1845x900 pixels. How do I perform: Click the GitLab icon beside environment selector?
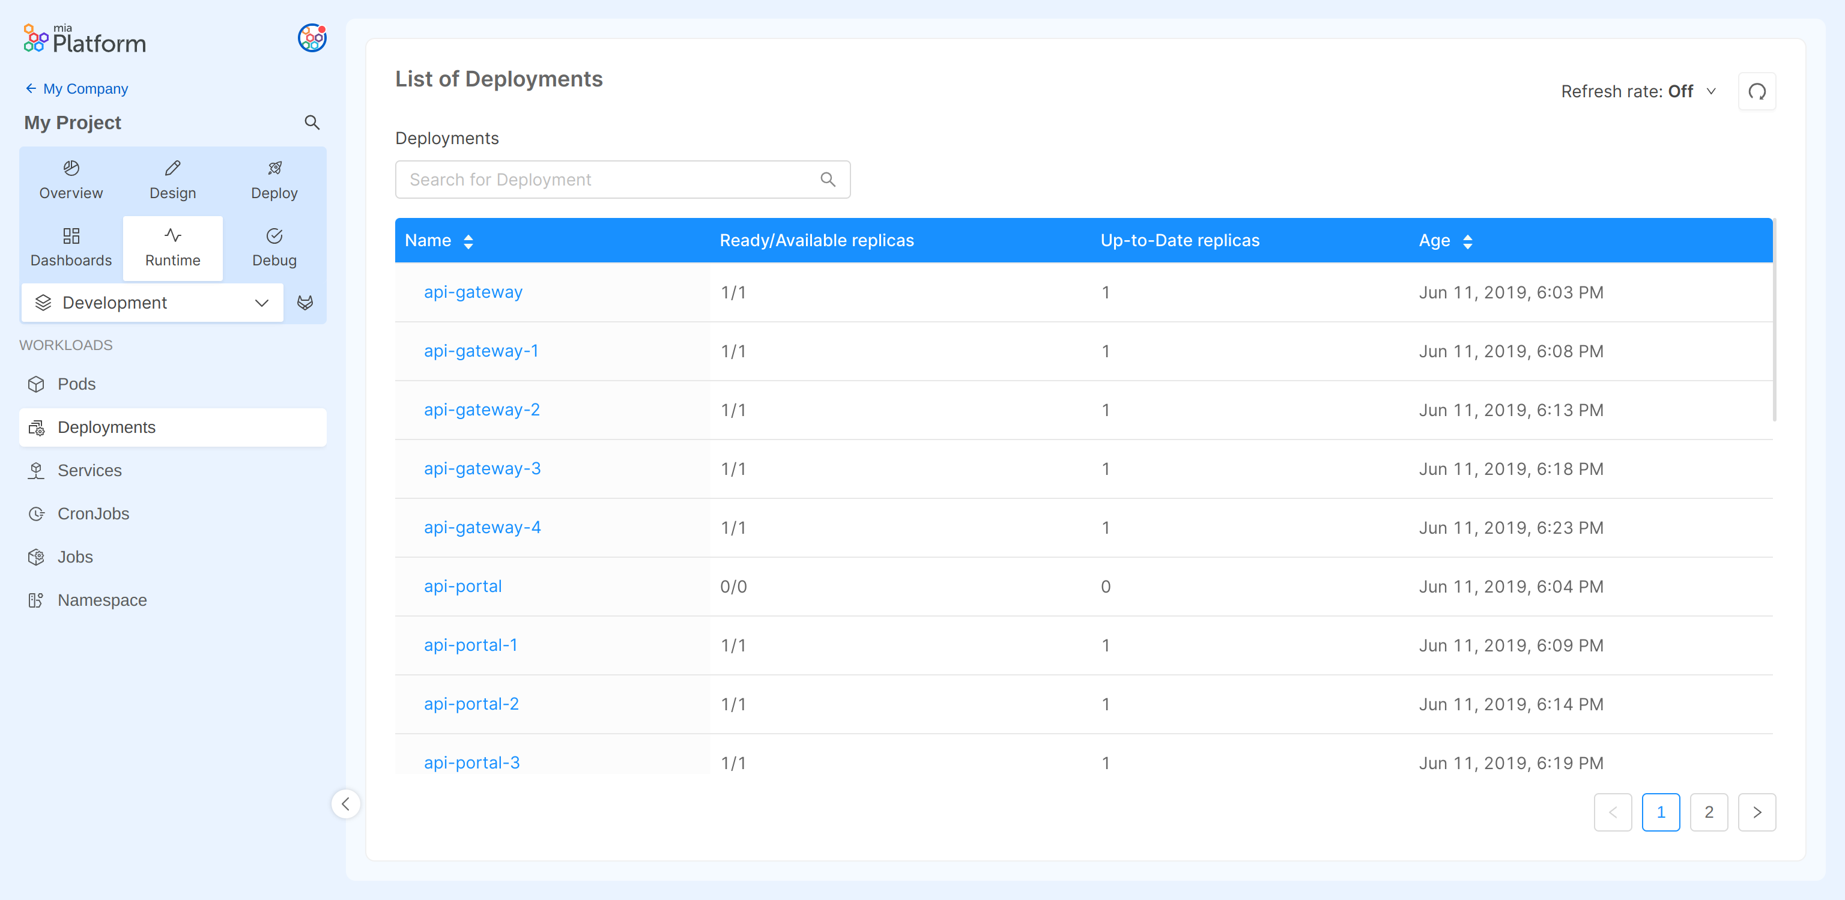(306, 302)
